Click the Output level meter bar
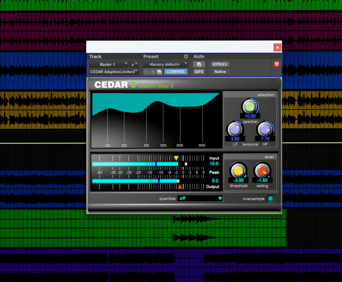 tap(135, 181)
